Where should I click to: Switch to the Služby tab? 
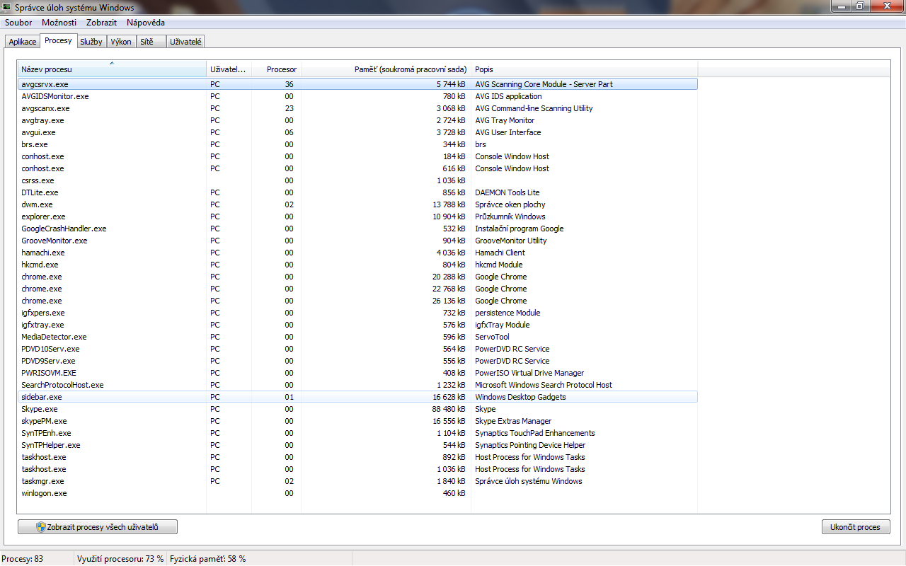pos(91,42)
